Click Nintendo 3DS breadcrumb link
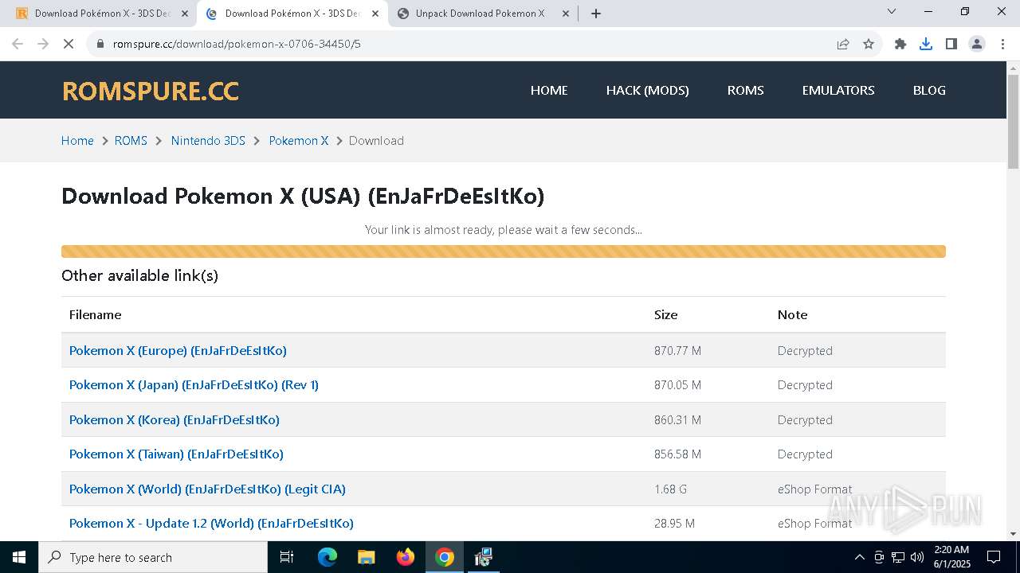The image size is (1020, 573). pos(208,141)
